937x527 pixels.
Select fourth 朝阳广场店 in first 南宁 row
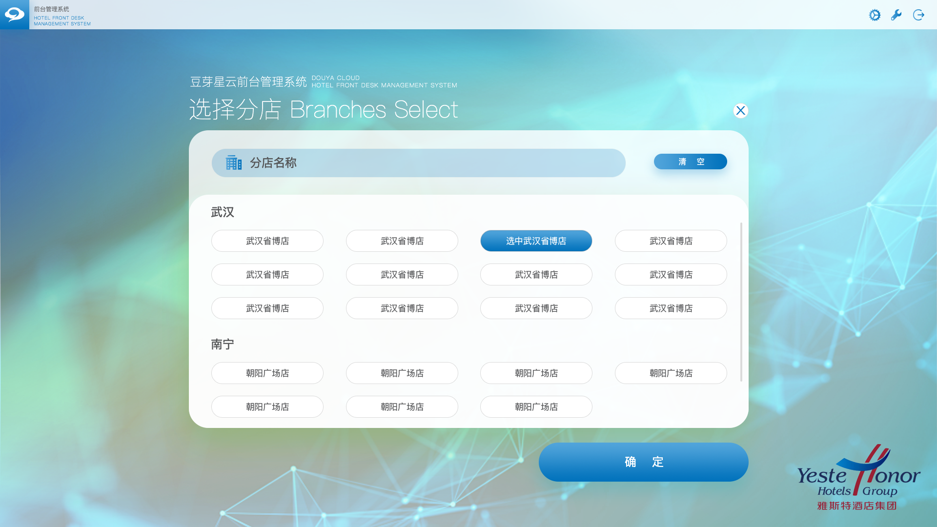(x=671, y=373)
